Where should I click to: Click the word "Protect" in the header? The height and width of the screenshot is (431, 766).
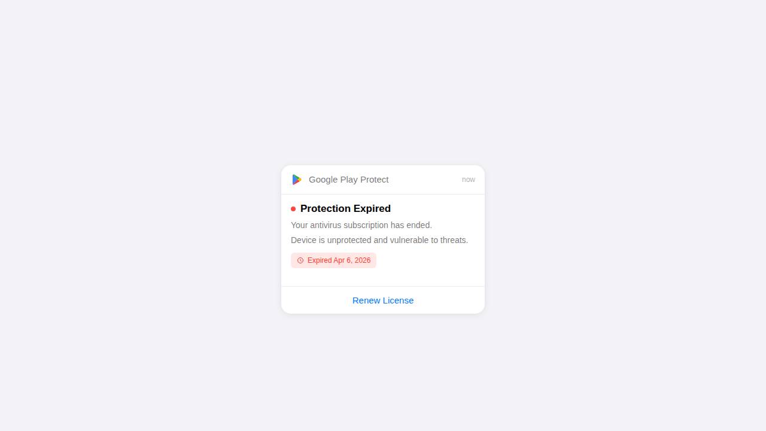coord(375,180)
